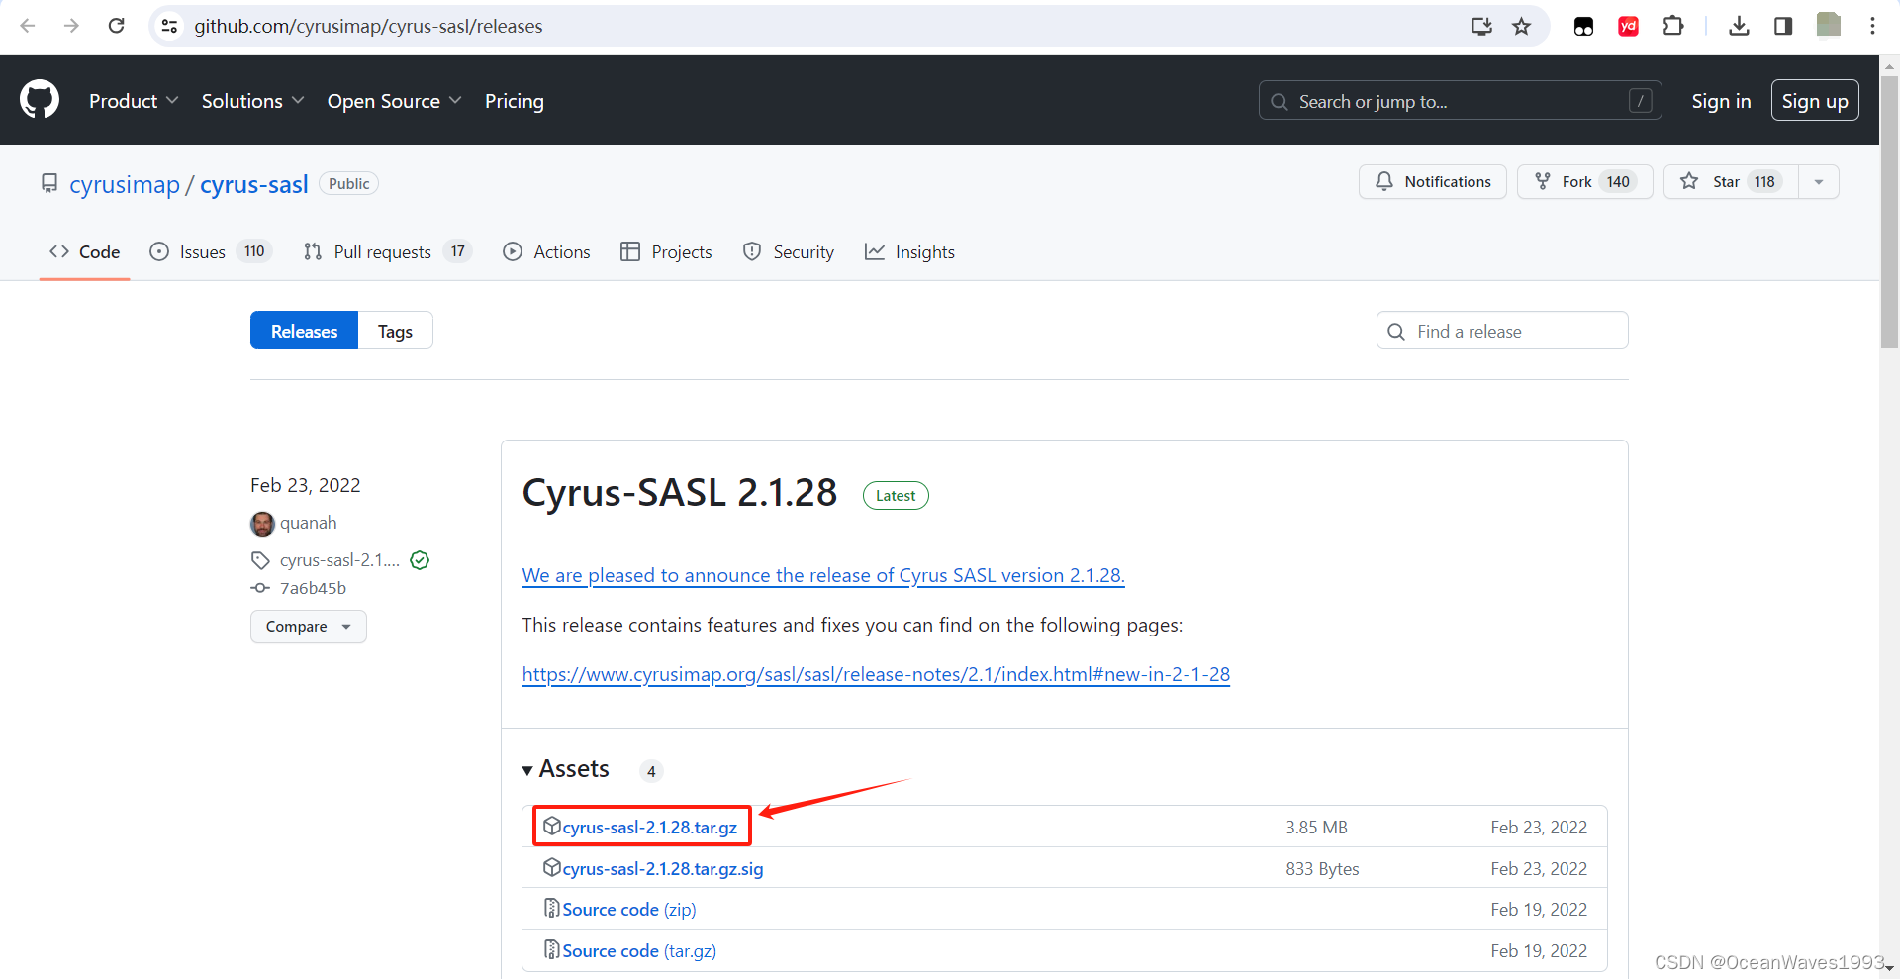Click the browser forward arrow
Screen dimensions: 1900x979
(x=71, y=26)
